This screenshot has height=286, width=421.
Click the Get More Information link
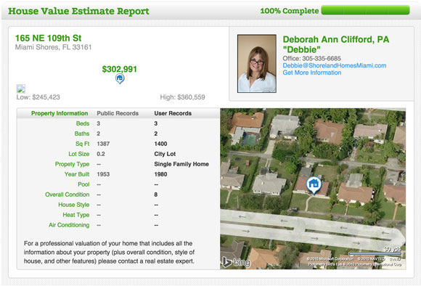(311, 73)
